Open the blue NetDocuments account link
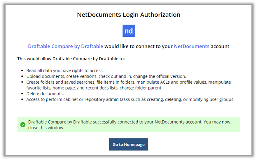 pos(192,46)
